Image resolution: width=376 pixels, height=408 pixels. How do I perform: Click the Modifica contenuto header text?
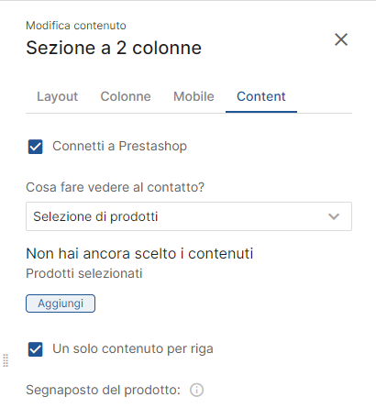click(76, 26)
